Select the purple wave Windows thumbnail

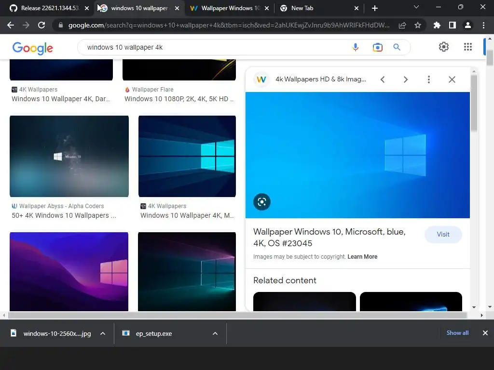pyautogui.click(x=69, y=272)
